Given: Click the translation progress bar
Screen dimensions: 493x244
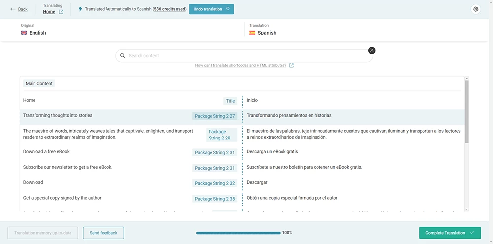Looking at the screenshot, I should [x=238, y=233].
